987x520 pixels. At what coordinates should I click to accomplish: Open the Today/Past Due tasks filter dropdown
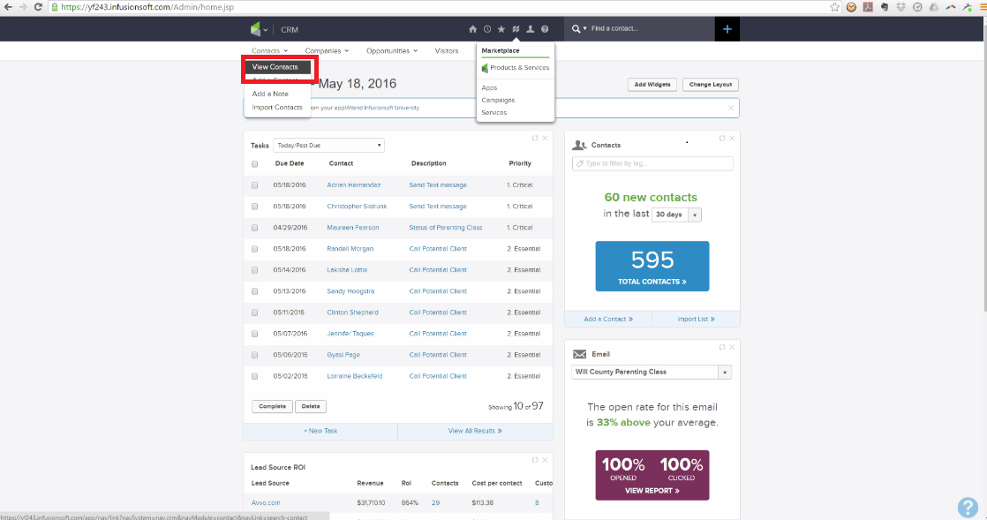tap(328, 146)
